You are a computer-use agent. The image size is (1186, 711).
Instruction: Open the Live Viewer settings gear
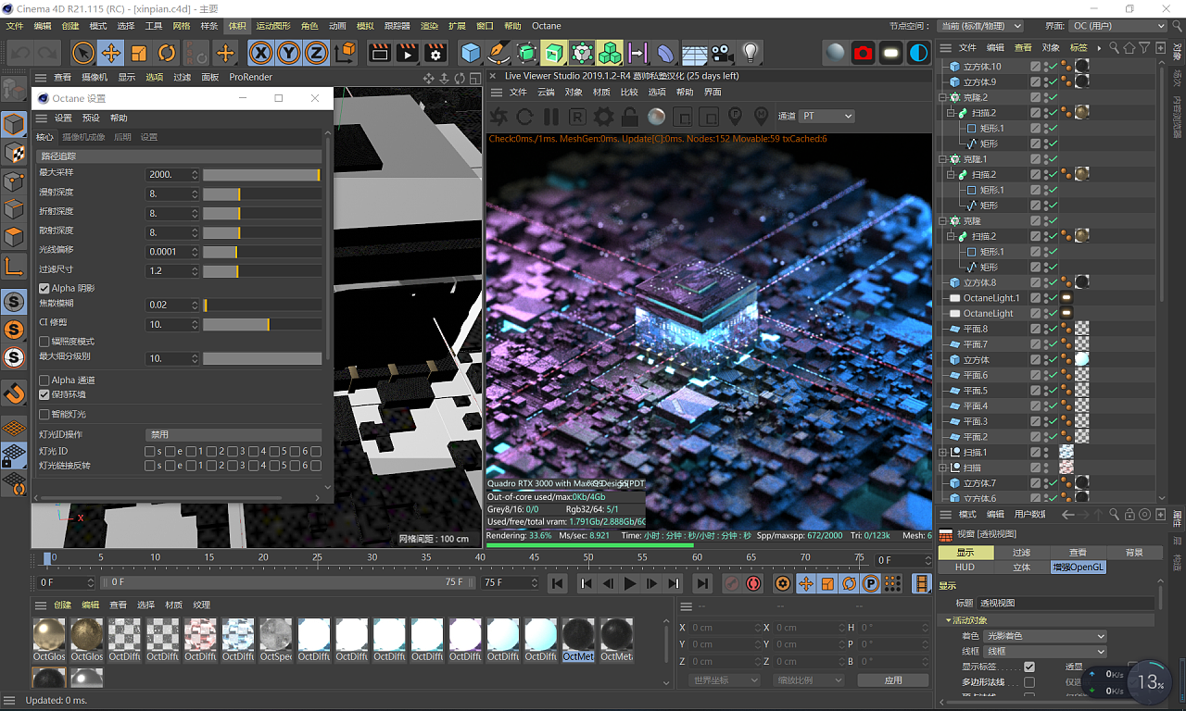[603, 117]
